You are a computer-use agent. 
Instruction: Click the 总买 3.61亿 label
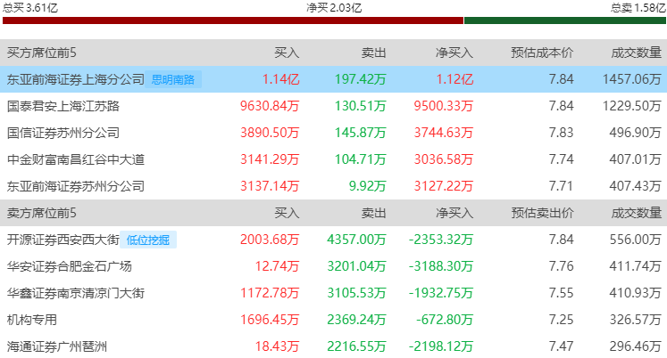pos(30,8)
